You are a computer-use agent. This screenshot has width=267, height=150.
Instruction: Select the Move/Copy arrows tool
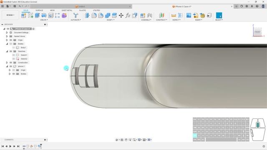pyautogui.click(x=121, y=15)
